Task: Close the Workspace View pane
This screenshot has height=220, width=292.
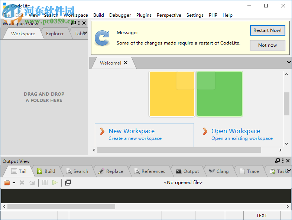Action: (84, 23)
